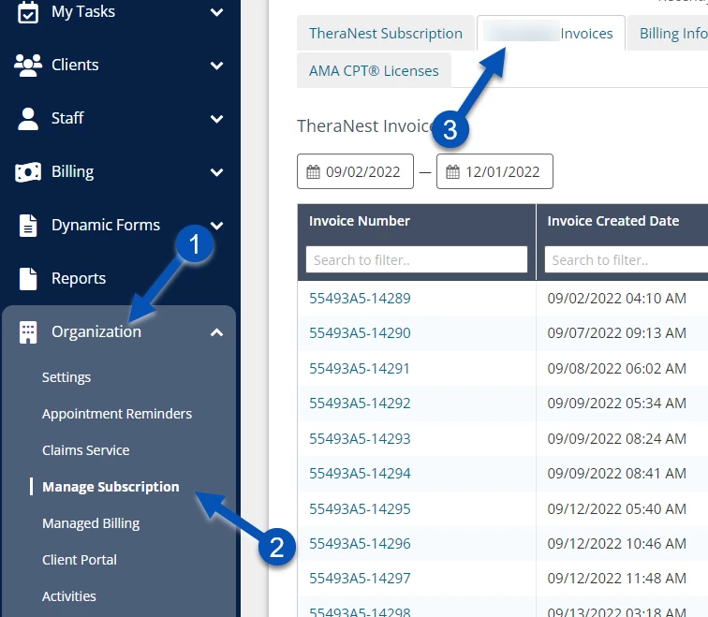
Task: Sort by Invoice Created Date header
Action: [613, 221]
